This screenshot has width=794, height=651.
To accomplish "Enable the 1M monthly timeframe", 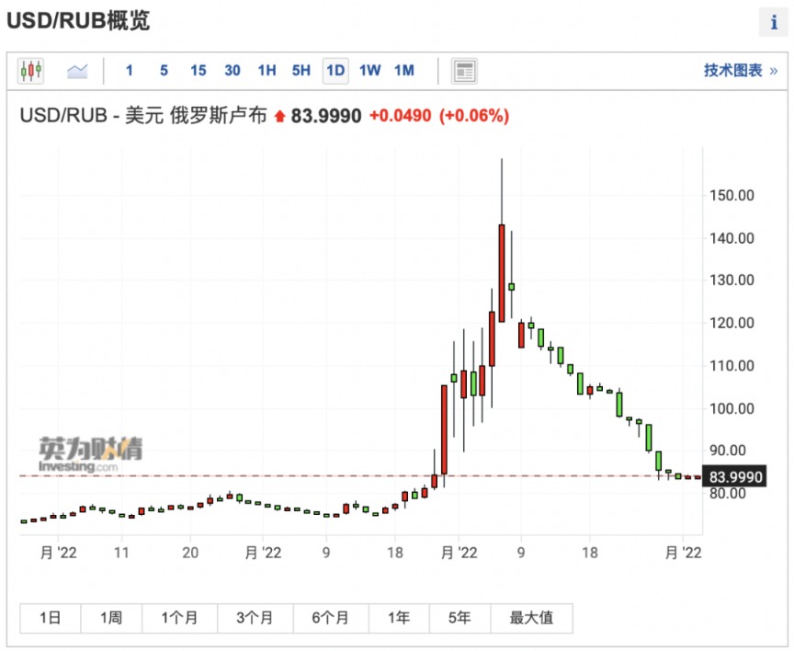I will coord(403,70).
